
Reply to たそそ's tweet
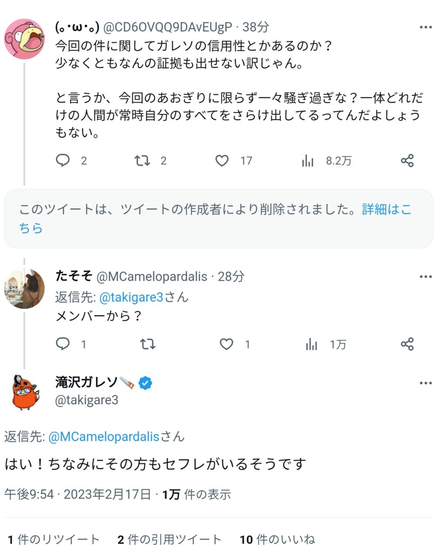(x=63, y=344)
